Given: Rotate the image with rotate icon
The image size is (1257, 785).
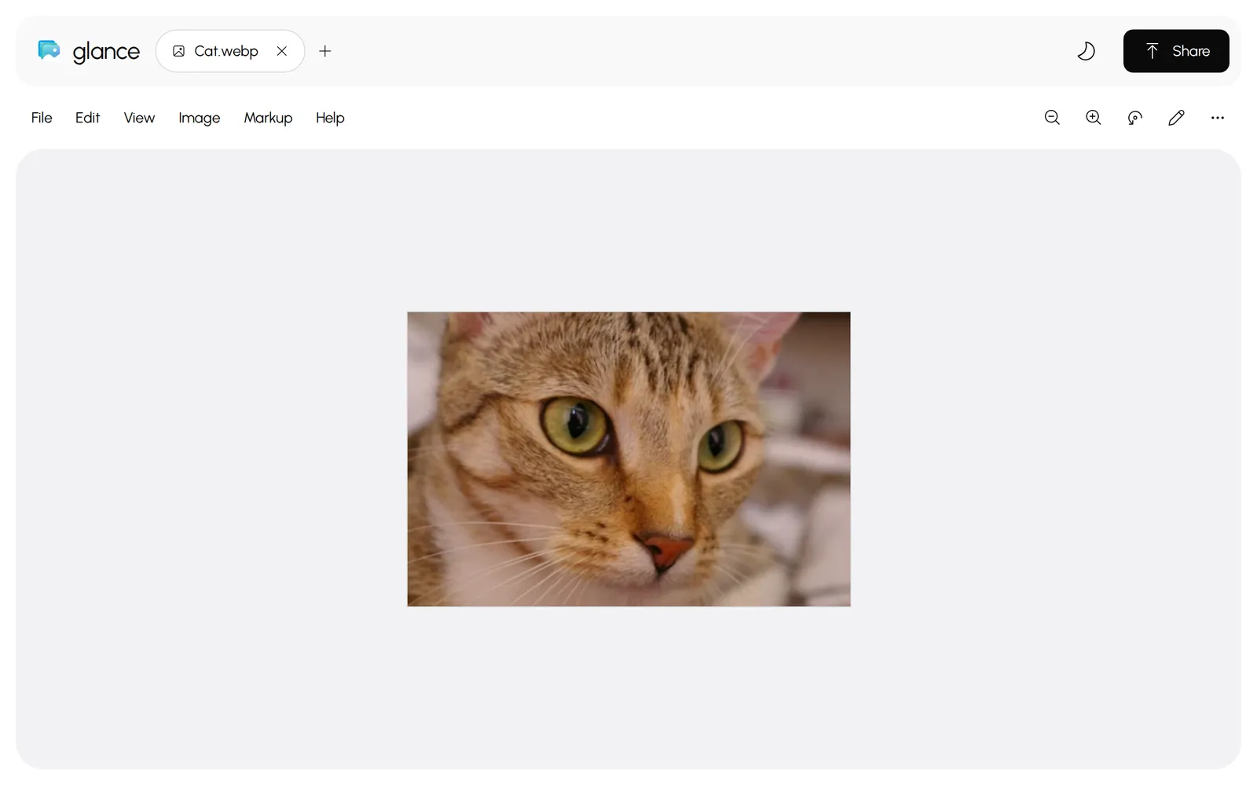Looking at the screenshot, I should (x=1134, y=118).
